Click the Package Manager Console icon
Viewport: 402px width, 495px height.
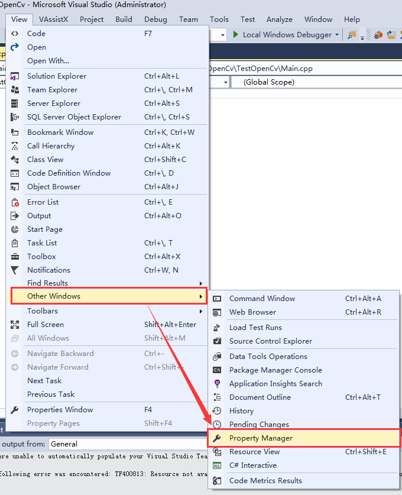[217, 370]
